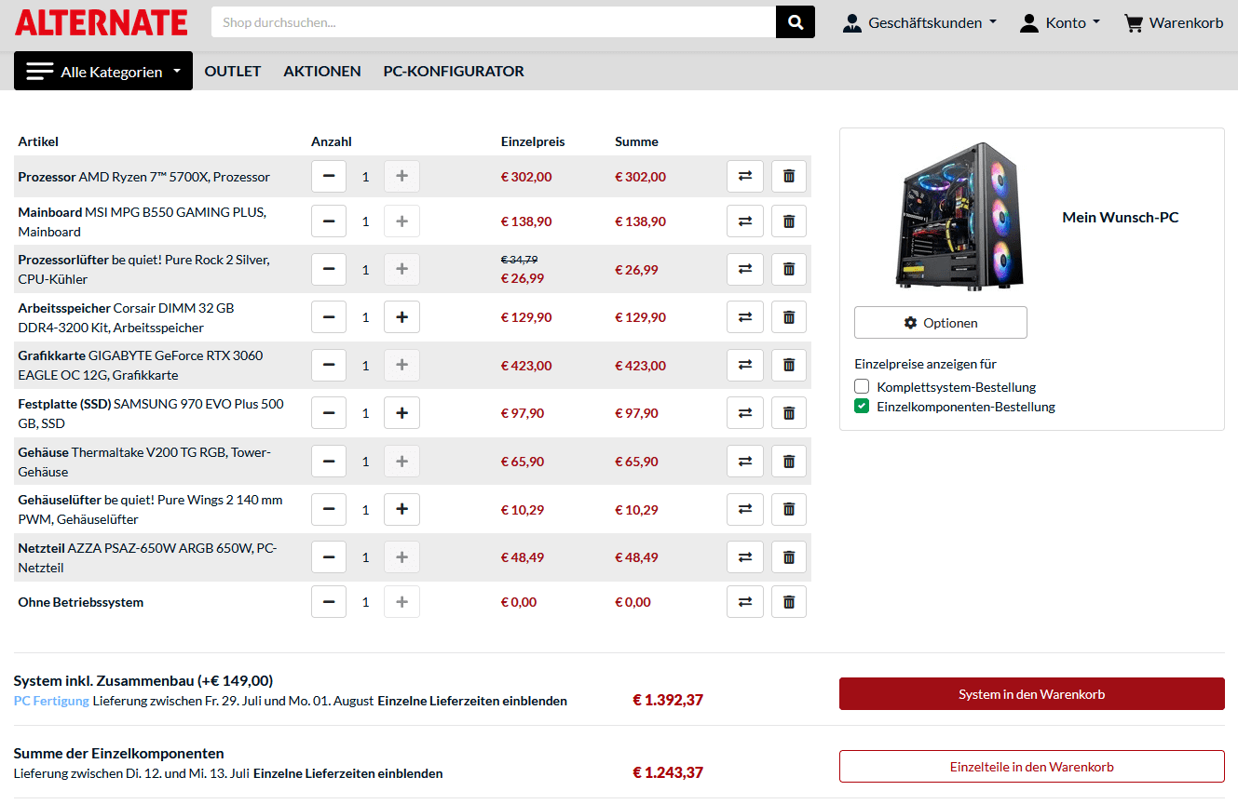
Task: Decrease quantity of Pure Wings 2 fan
Action: click(329, 509)
